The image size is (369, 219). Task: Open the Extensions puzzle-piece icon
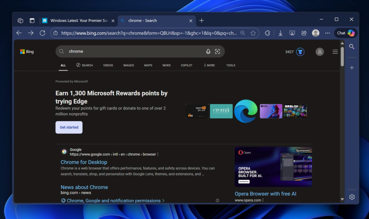pos(267,33)
